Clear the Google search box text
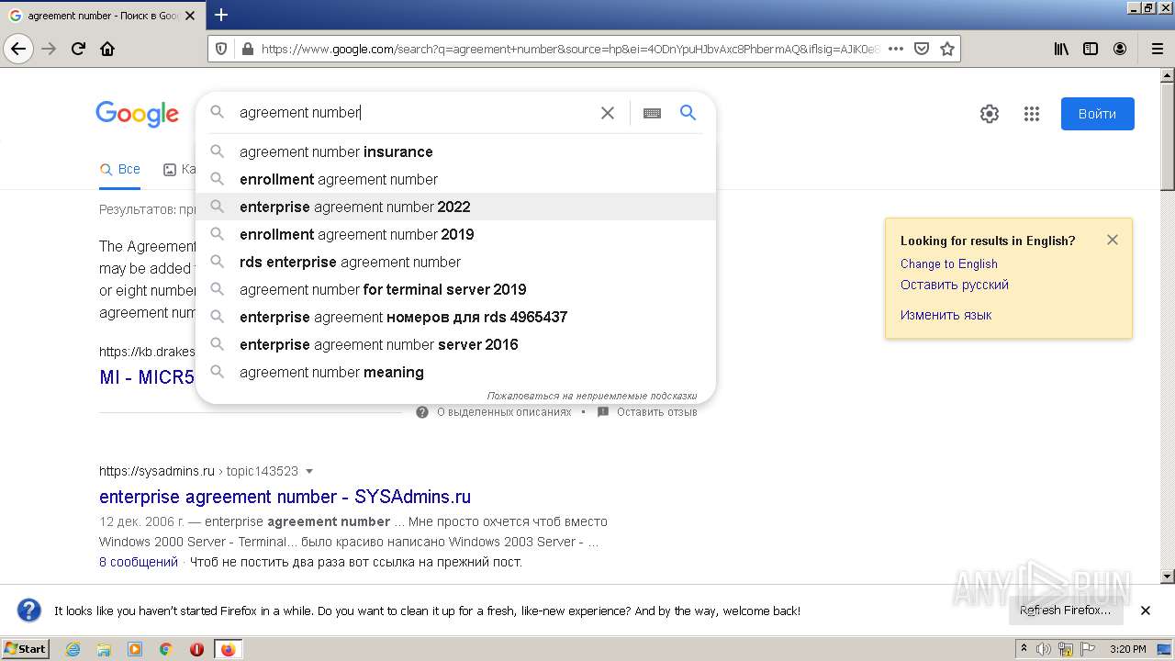1175x661 pixels. click(x=608, y=113)
